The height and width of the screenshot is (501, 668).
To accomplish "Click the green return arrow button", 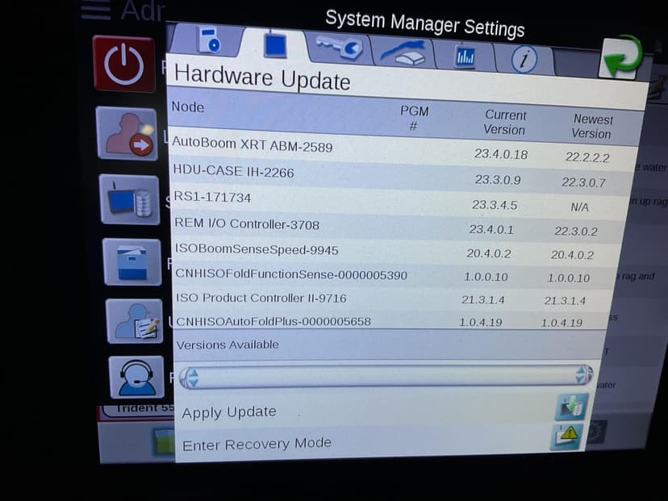I will point(621,58).
